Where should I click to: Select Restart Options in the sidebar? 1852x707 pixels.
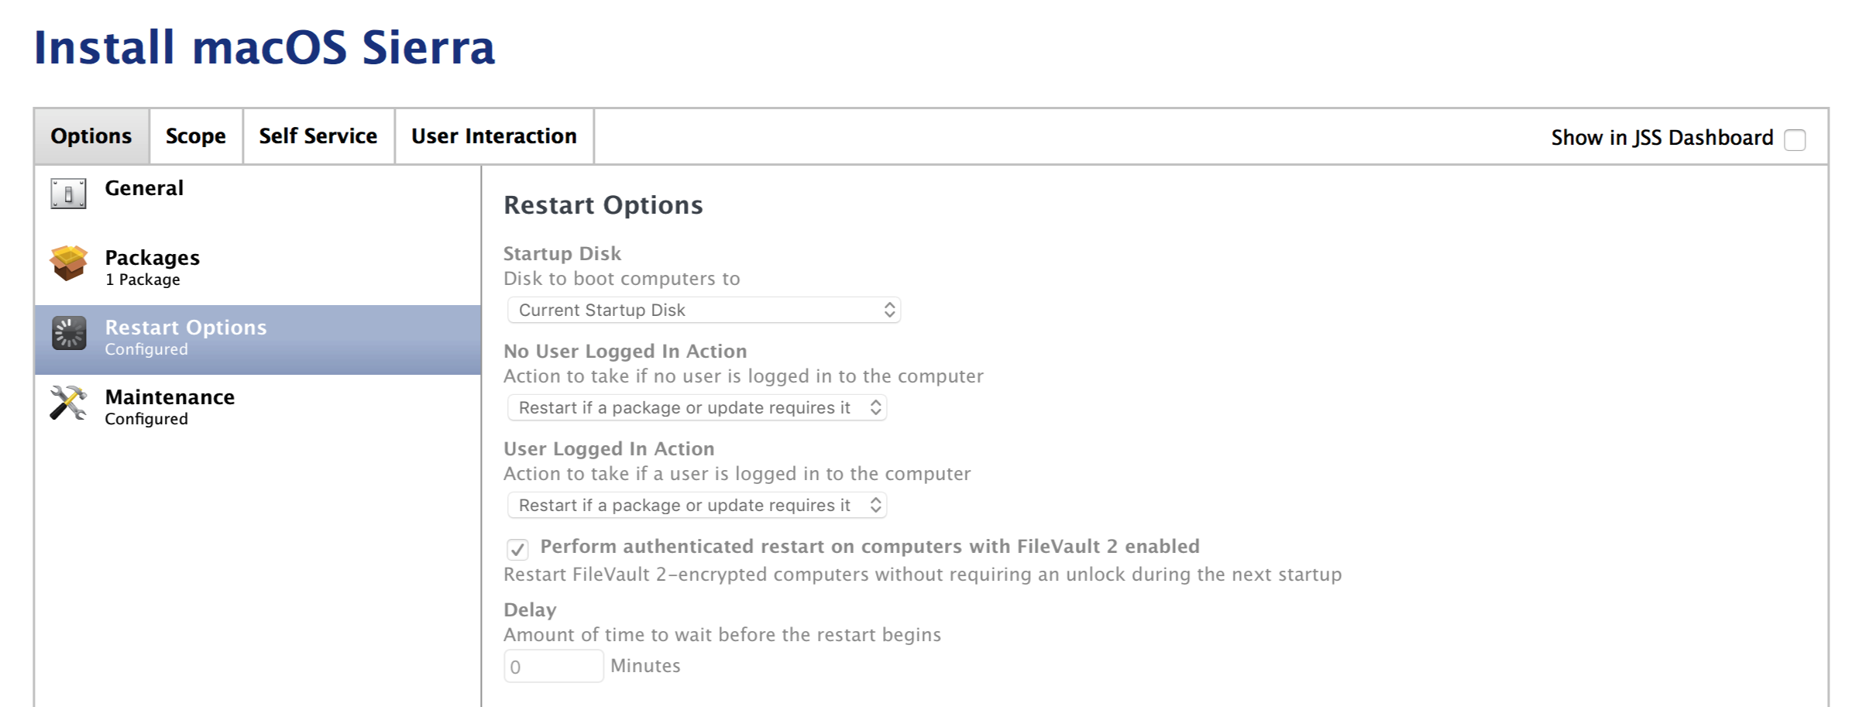[x=258, y=339]
